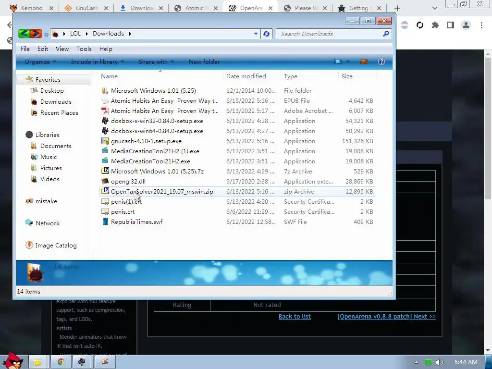Open the Edit menu
Screen dimensions: 492x369
point(43,49)
